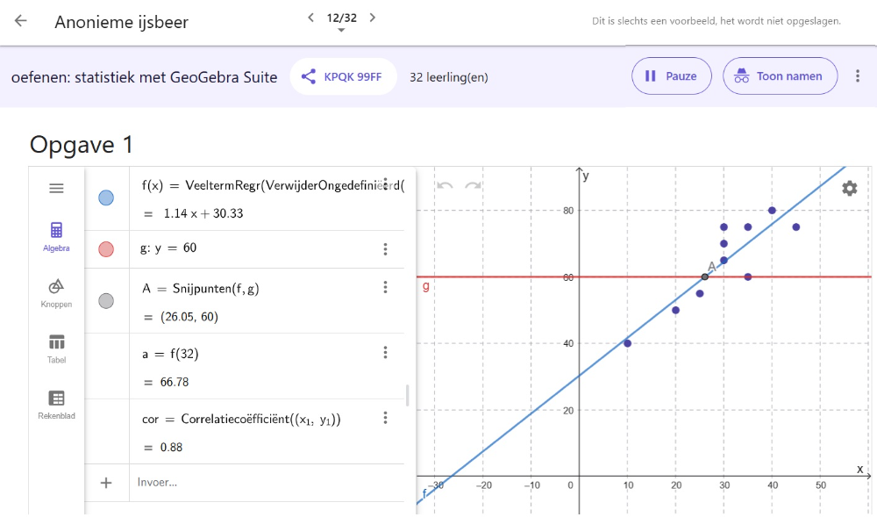Switch to the Rekenblad tab
The height and width of the screenshot is (517, 877).
point(56,405)
